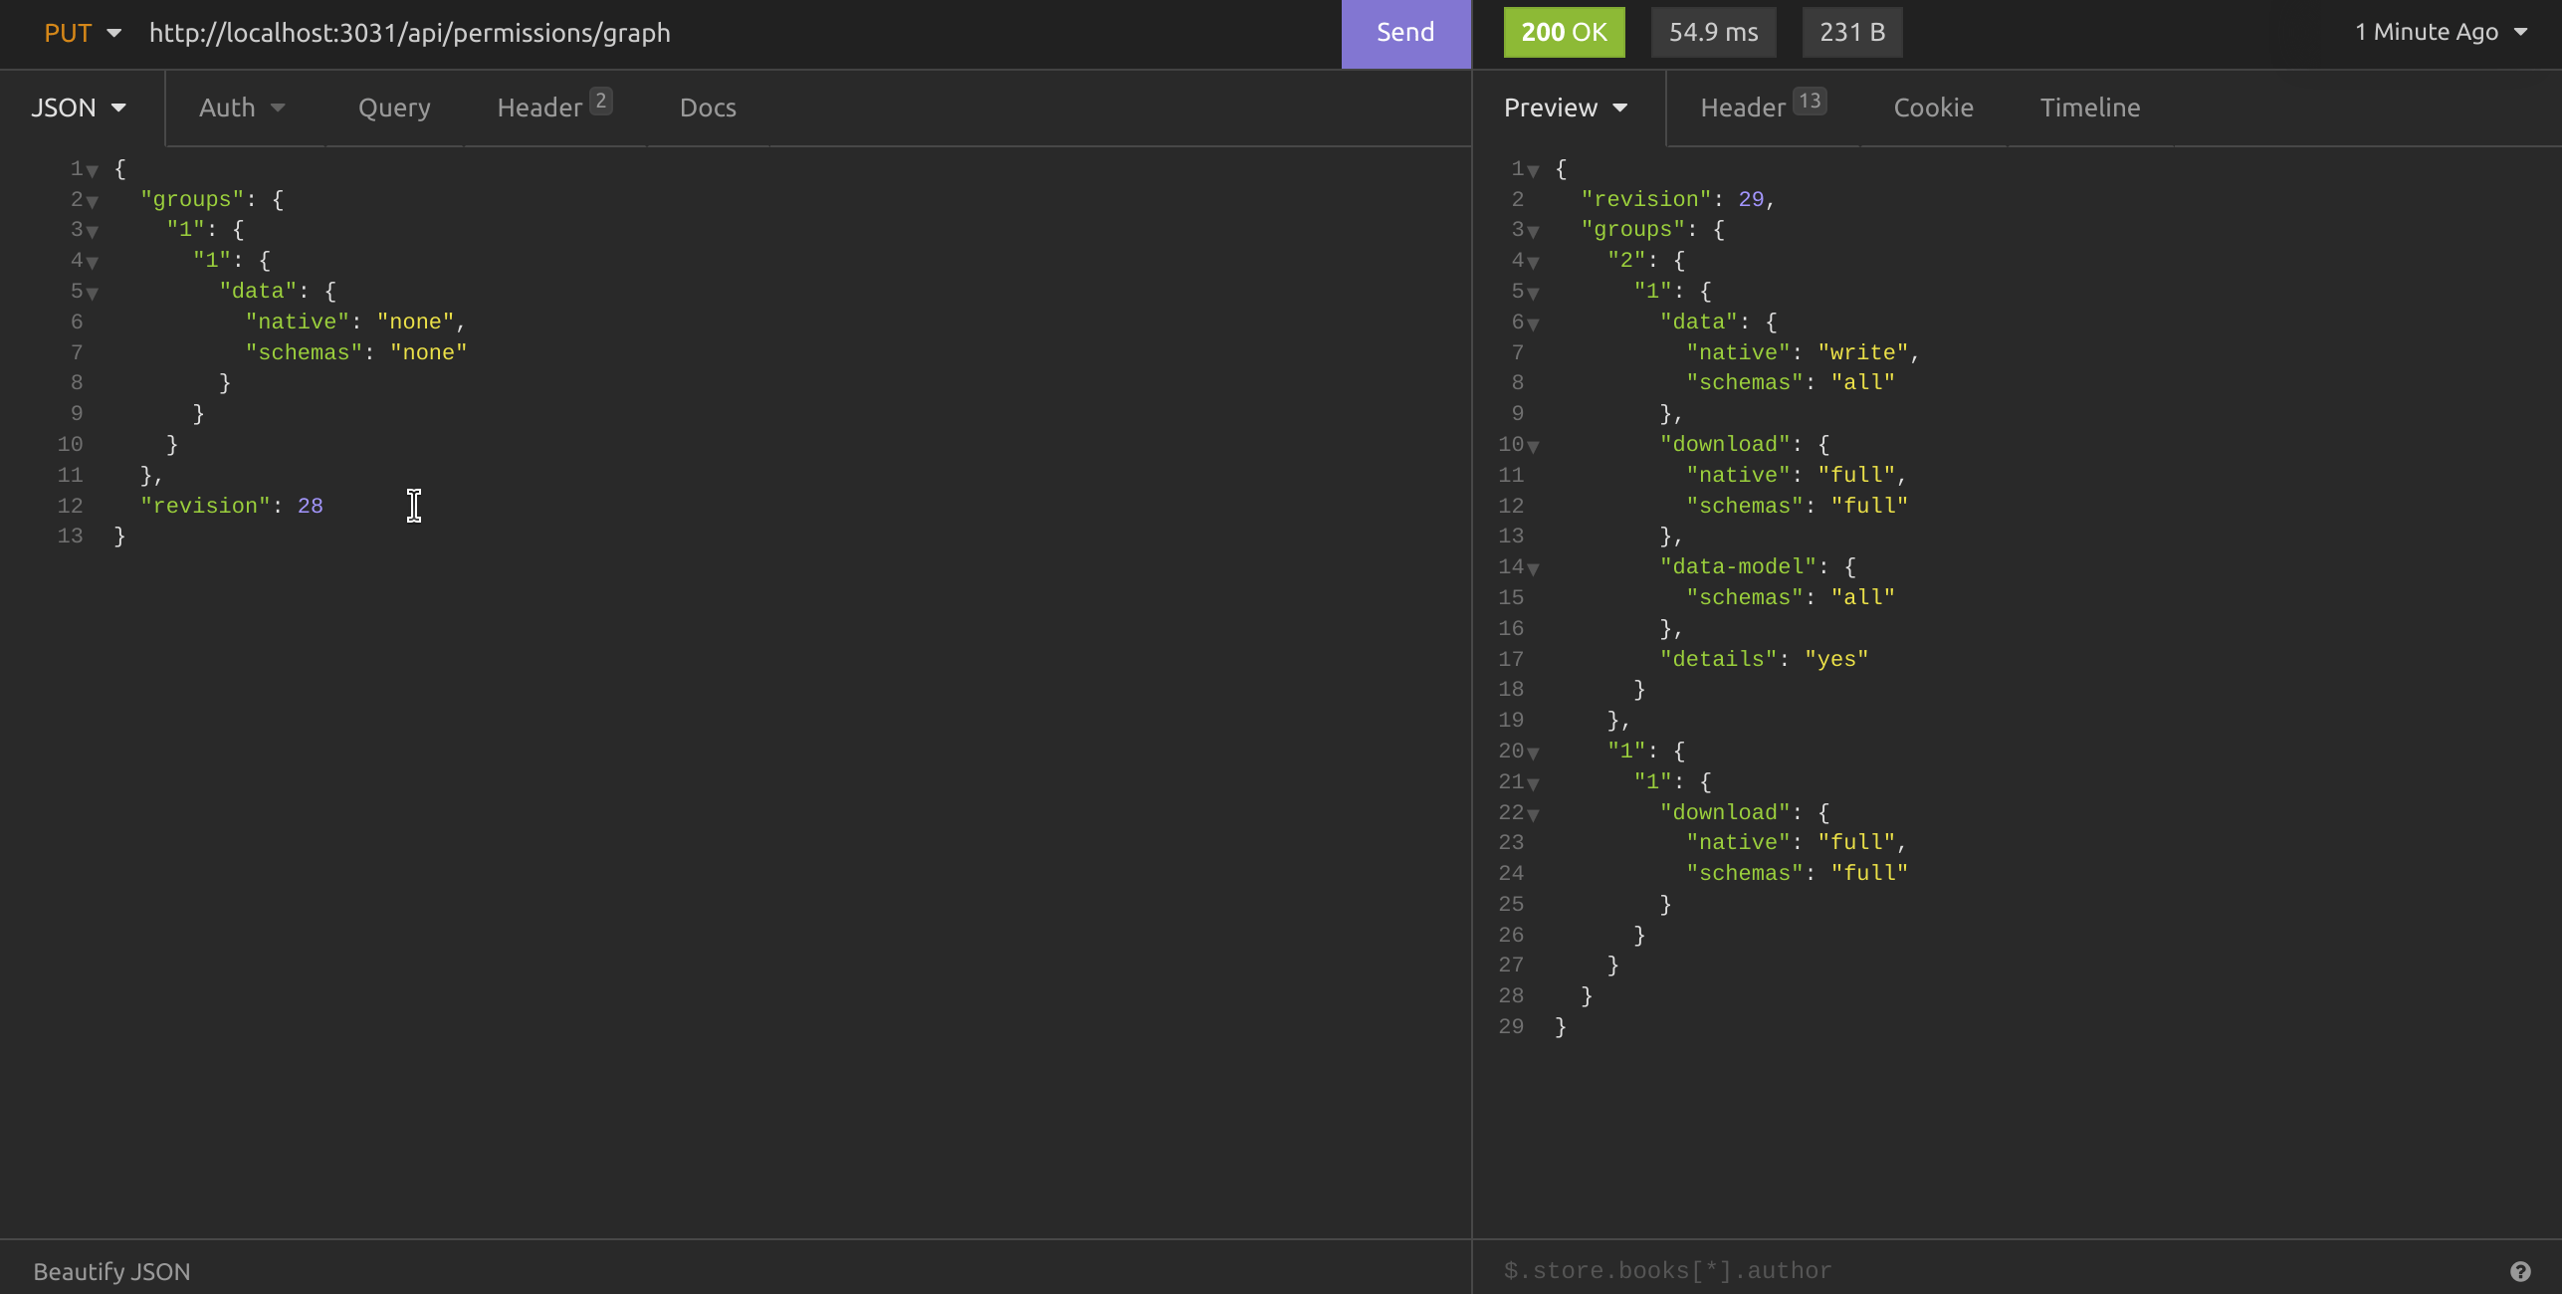
Task: Open the response Cookie tab
Action: [1932, 108]
